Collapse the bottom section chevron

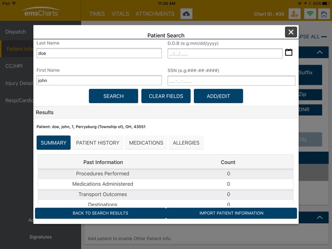(320, 217)
